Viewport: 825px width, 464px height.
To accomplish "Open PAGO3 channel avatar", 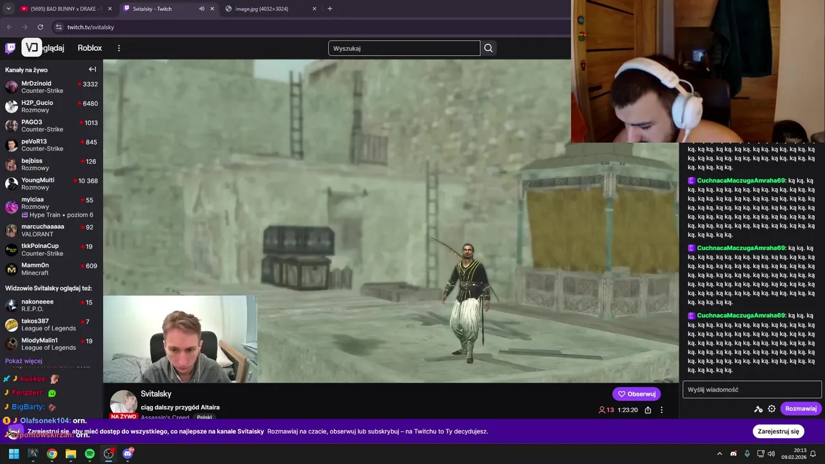I will 12,126.
